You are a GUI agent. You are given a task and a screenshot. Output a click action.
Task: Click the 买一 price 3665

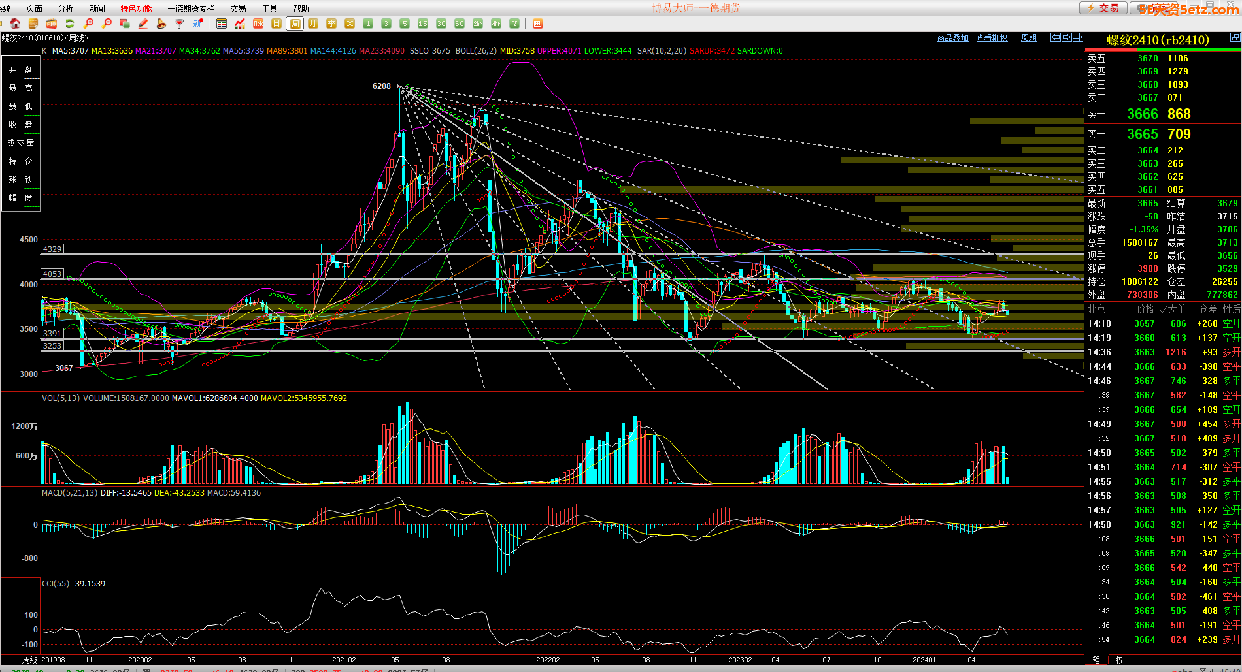(x=1142, y=134)
